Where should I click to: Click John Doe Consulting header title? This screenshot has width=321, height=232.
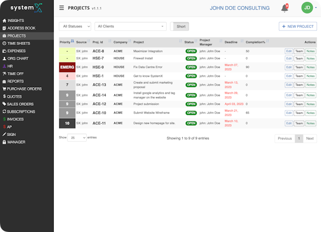click(x=239, y=8)
